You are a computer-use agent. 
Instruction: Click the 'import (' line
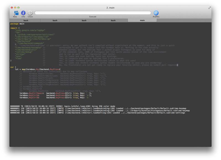[x=15, y=28]
